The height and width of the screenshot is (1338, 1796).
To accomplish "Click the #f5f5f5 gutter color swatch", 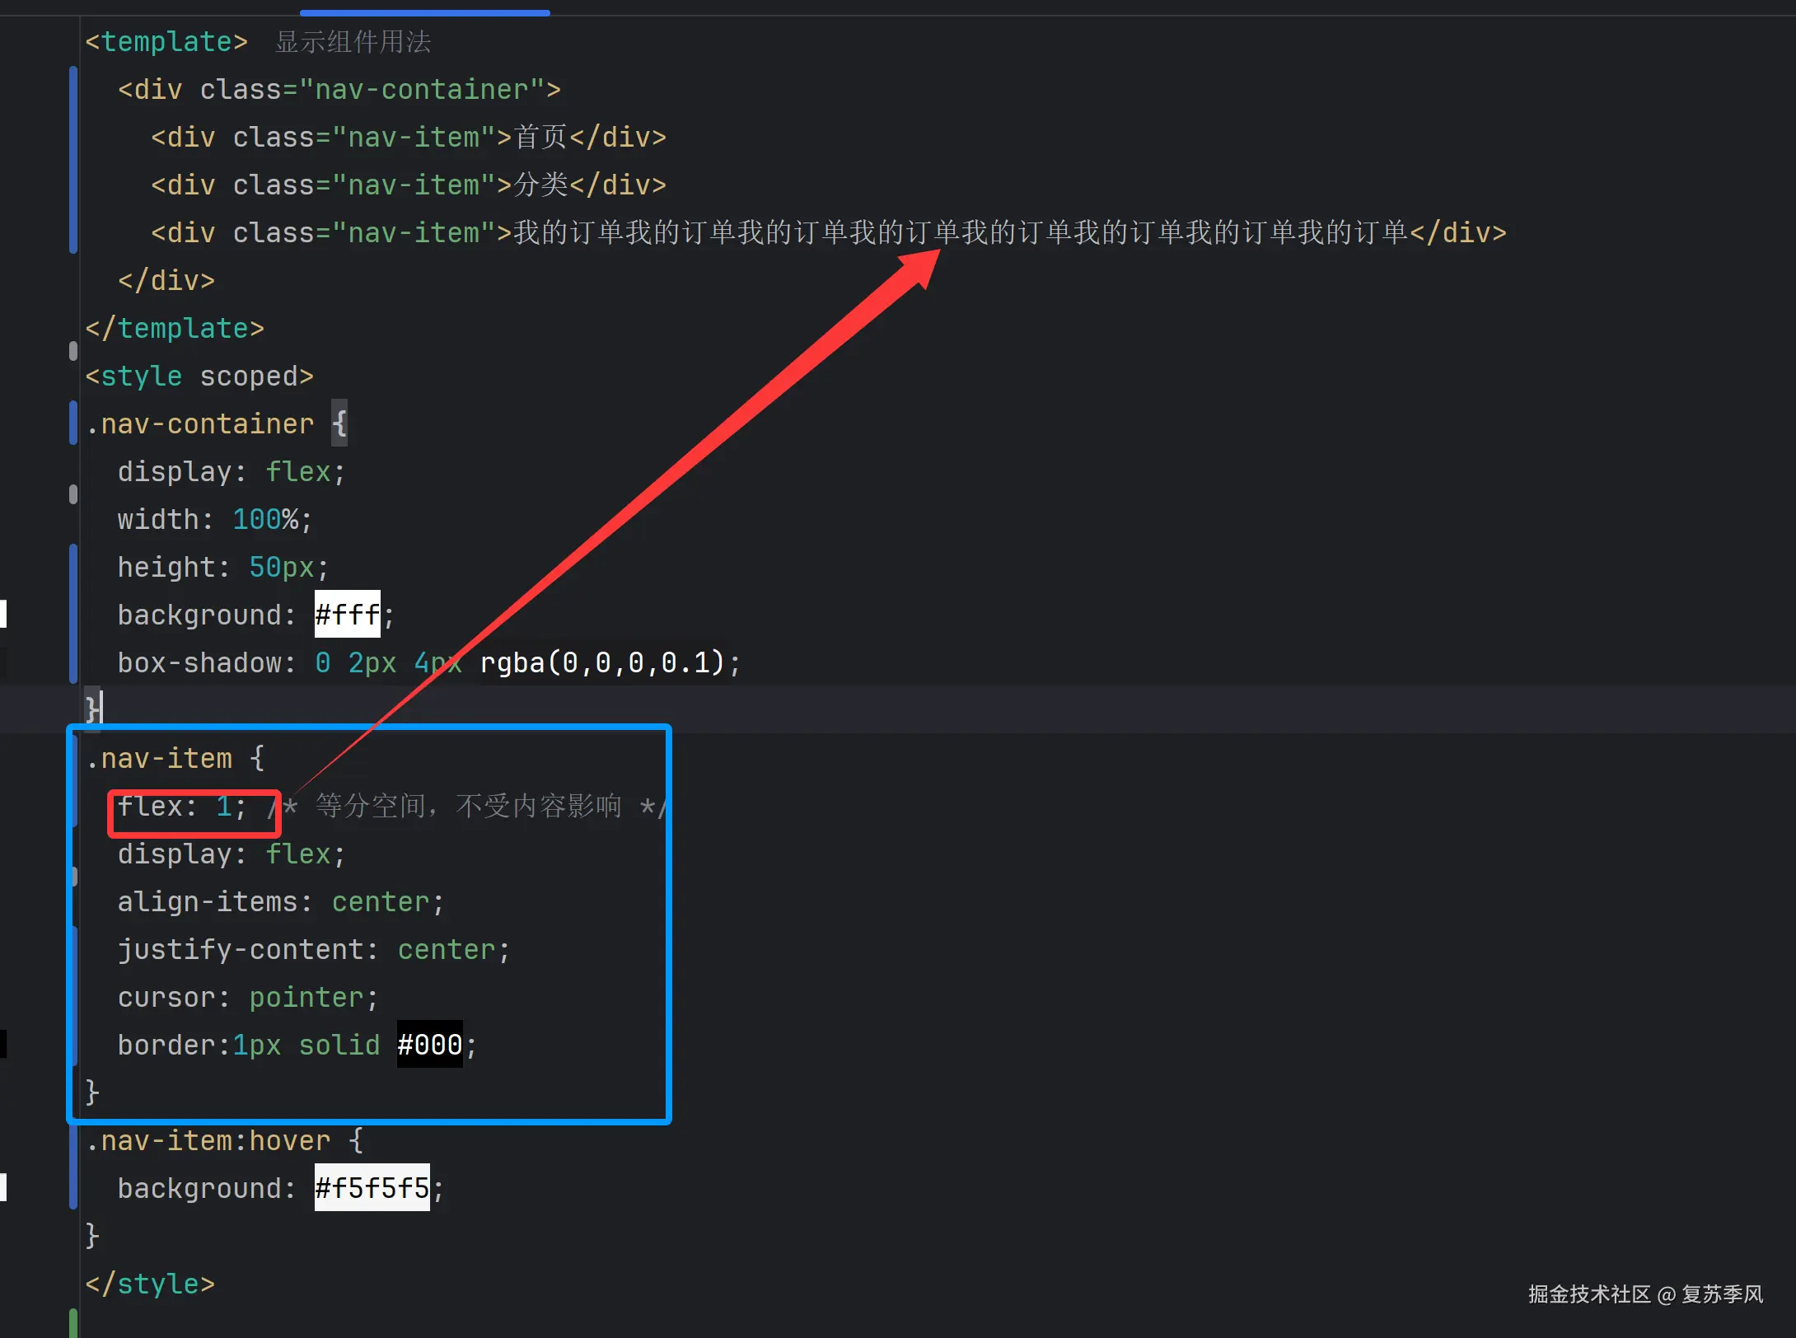I will click(x=3, y=1187).
